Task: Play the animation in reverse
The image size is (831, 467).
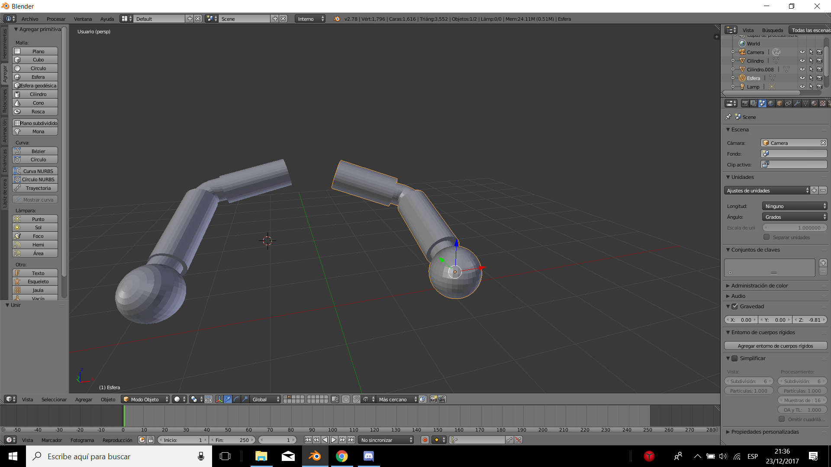Action: pyautogui.click(x=325, y=440)
